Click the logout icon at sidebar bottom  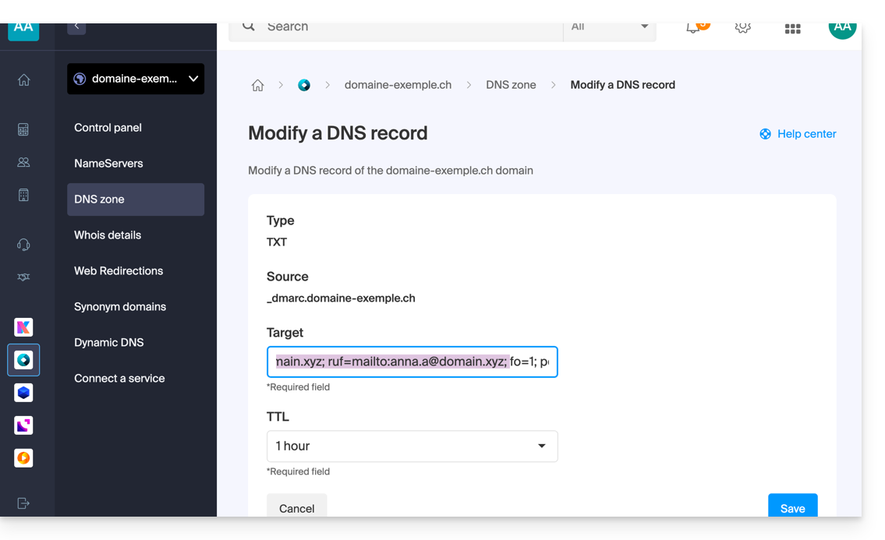[x=23, y=503]
